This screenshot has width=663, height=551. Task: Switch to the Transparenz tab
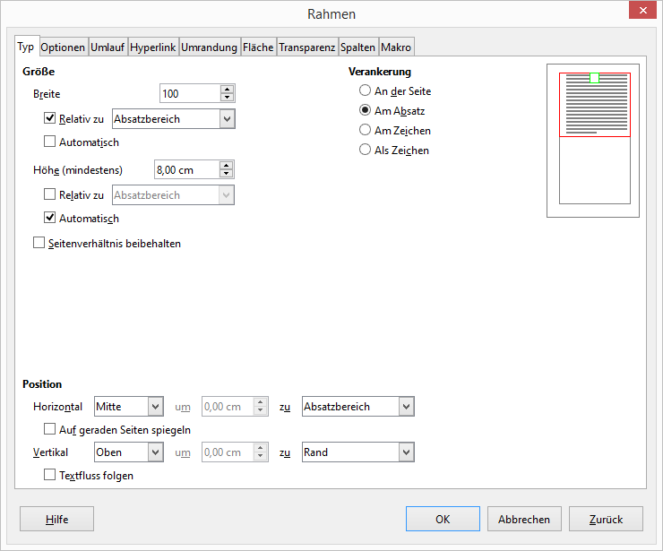coord(307,47)
